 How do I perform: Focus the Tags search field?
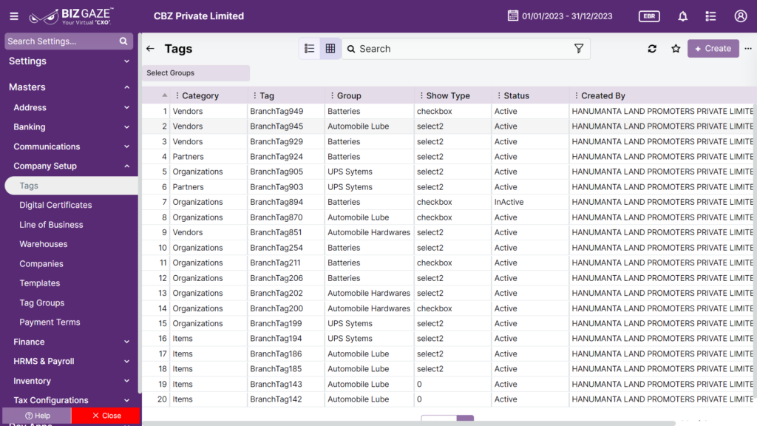(466, 49)
